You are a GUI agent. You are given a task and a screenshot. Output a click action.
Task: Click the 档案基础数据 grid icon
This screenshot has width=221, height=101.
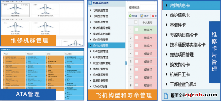90,3
